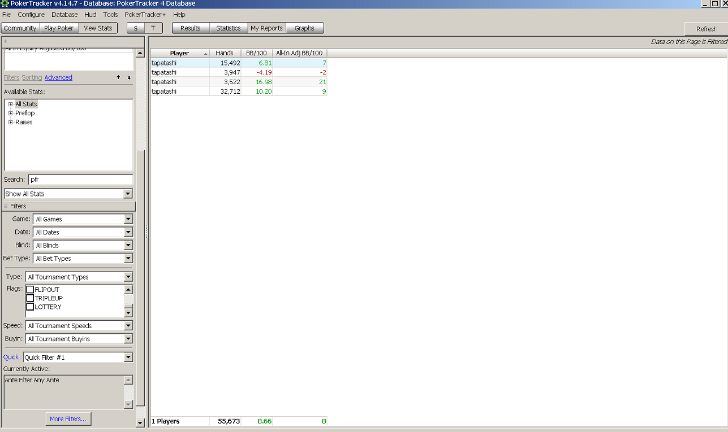Viewport: 728px width, 432px height.
Task: Click the More Filters... button
Action: tap(68, 419)
